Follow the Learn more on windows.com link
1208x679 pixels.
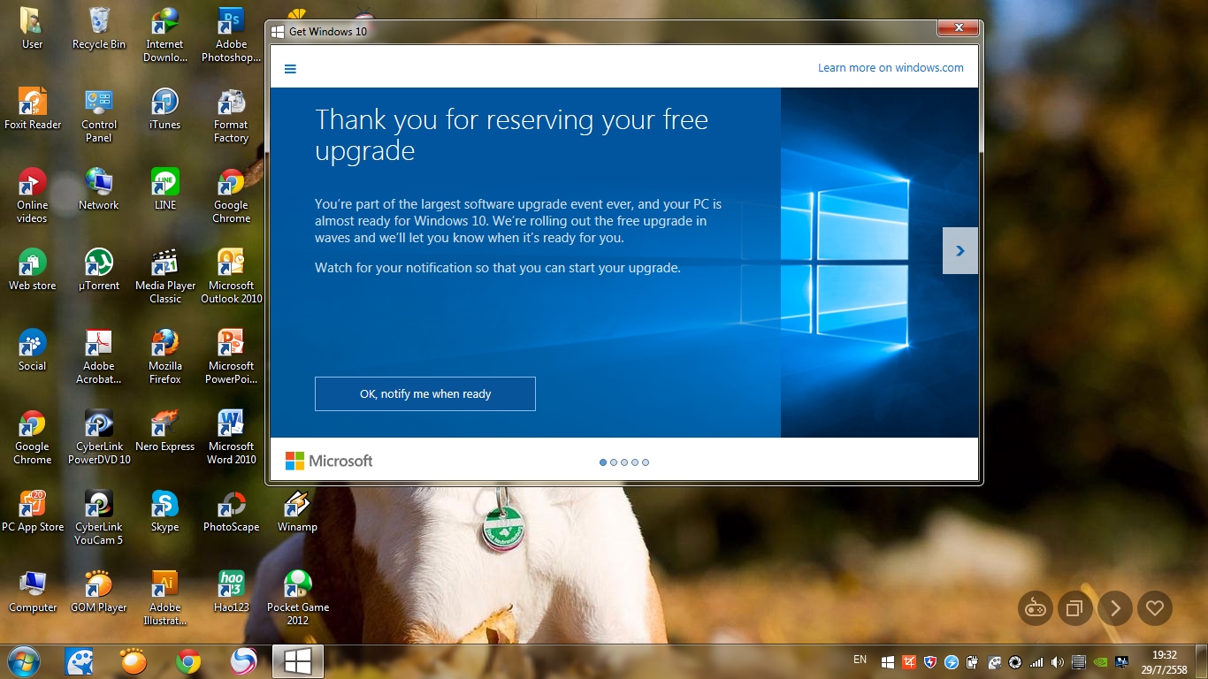coord(891,68)
